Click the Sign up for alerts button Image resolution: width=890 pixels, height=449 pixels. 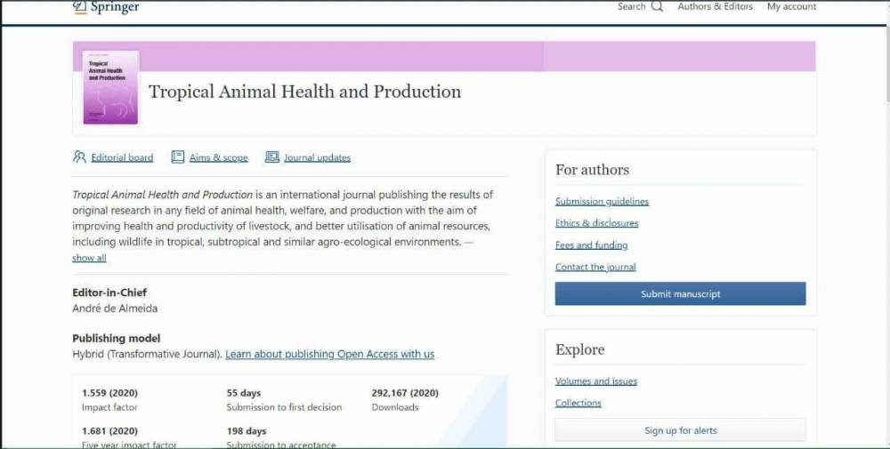pyautogui.click(x=680, y=430)
